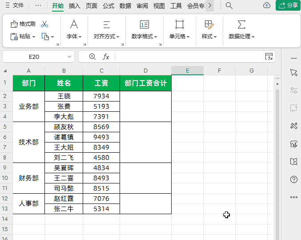Click the selection arrow sidebar icon

pos(294,73)
